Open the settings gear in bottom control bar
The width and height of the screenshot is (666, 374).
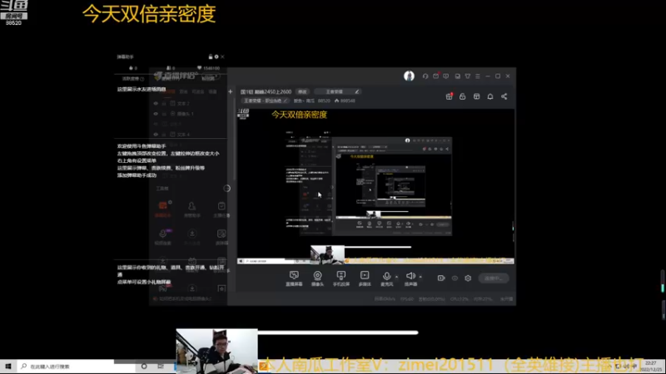(468, 278)
